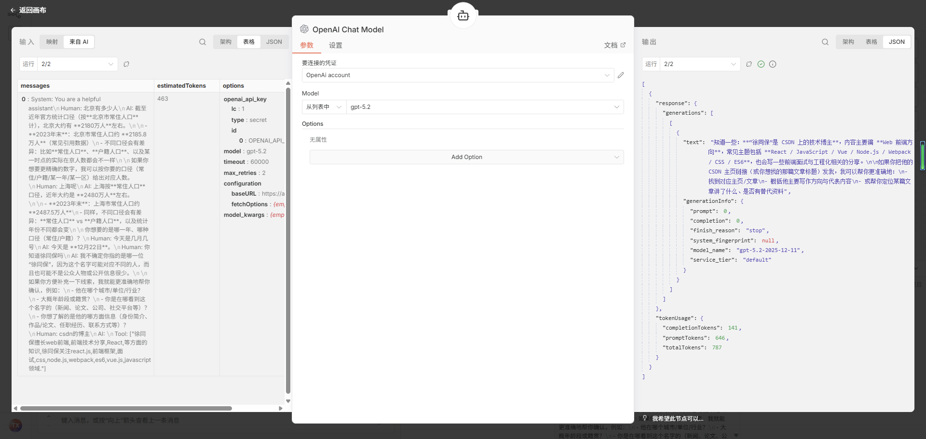Click the openai_api_key row

(x=245, y=99)
